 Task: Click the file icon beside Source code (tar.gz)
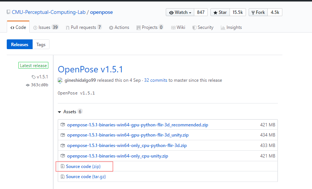[x=63, y=177]
